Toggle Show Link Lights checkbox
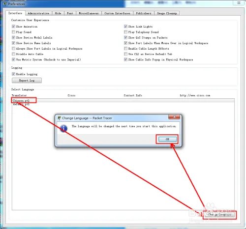 (x=125, y=27)
